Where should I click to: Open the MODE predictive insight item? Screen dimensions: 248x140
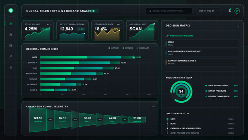[x=202, y=44]
